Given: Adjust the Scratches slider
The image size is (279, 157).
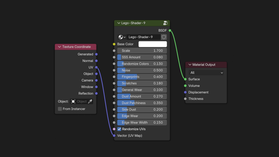Looking at the screenshot, I should tap(142, 83).
